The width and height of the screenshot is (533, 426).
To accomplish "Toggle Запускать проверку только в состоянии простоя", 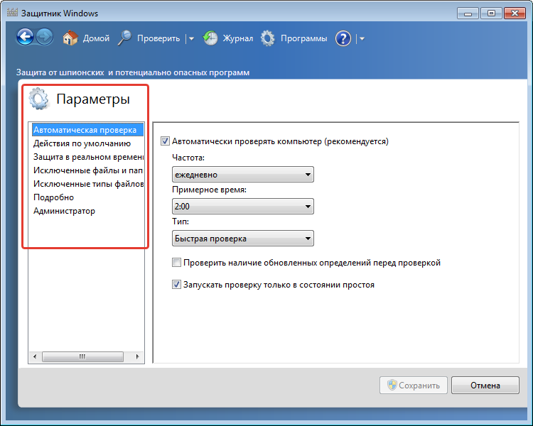I will point(176,284).
